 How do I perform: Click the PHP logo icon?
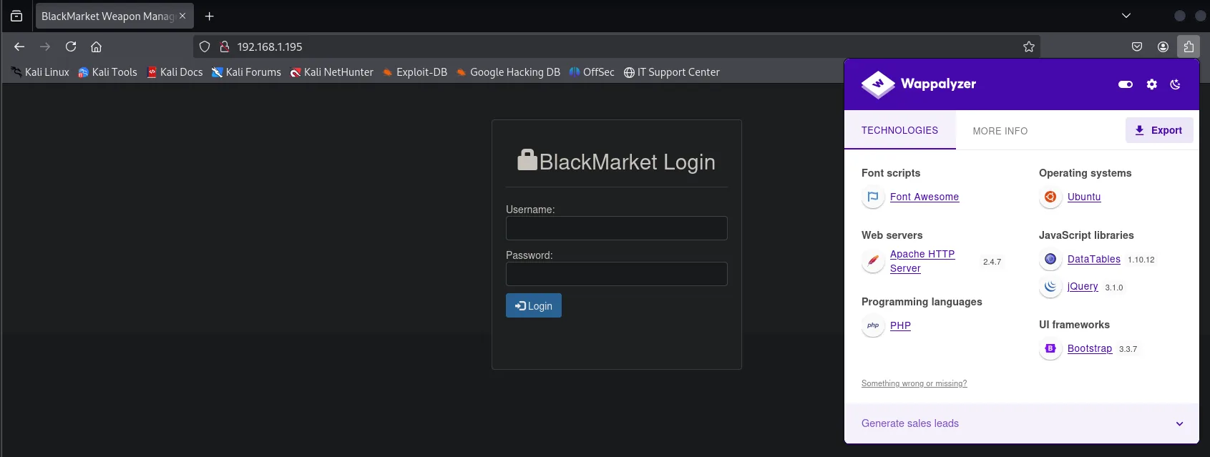873,325
